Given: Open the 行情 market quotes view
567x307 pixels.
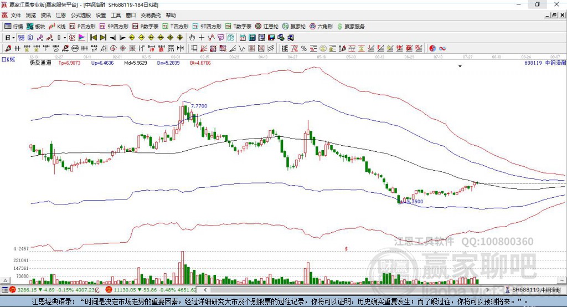Looking at the screenshot, I should tap(13, 27).
